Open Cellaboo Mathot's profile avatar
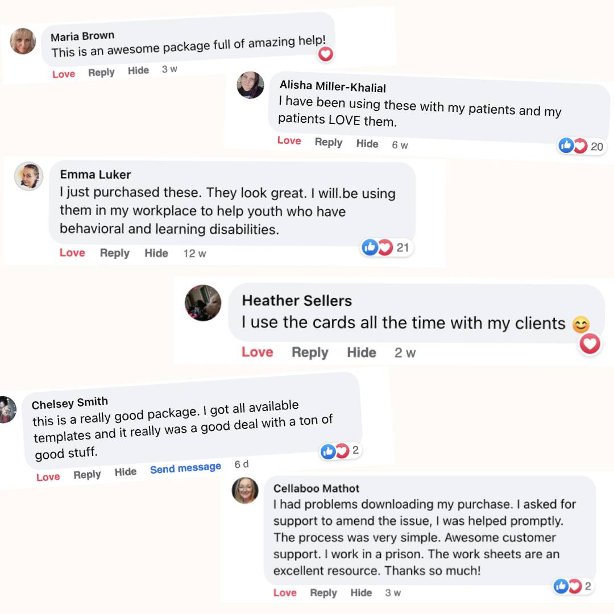This screenshot has height=614, width=614. 245,490
